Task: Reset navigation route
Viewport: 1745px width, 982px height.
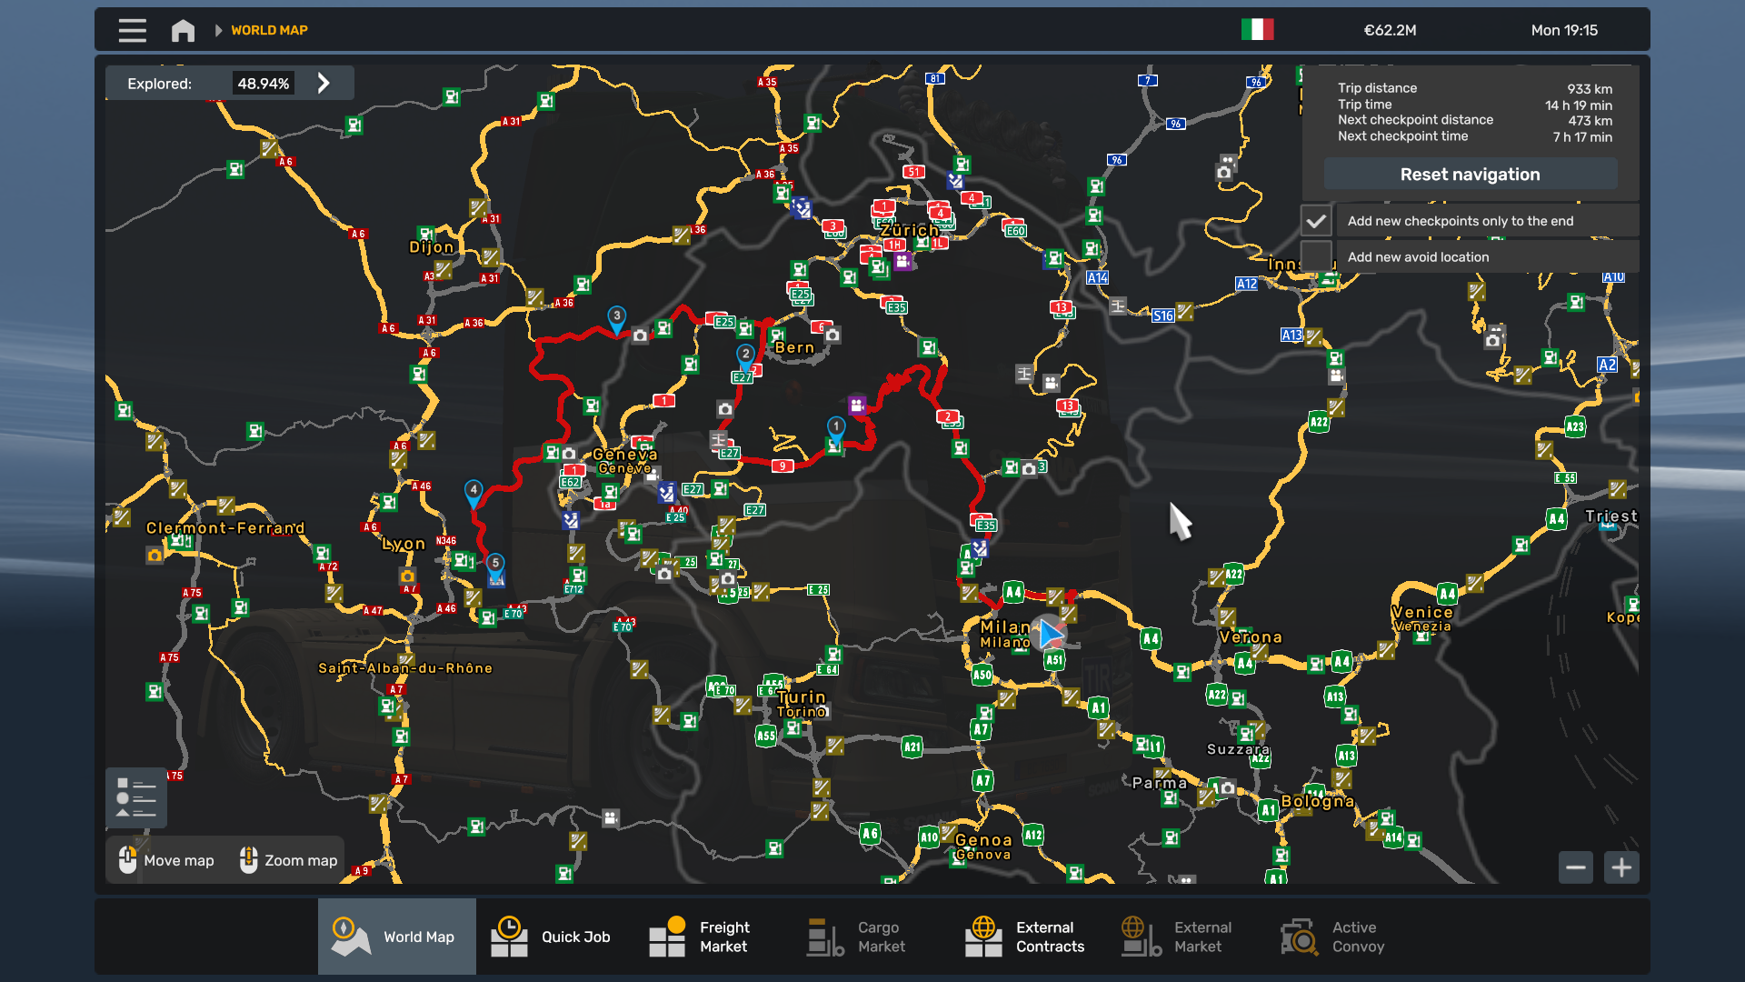Action: tap(1470, 174)
